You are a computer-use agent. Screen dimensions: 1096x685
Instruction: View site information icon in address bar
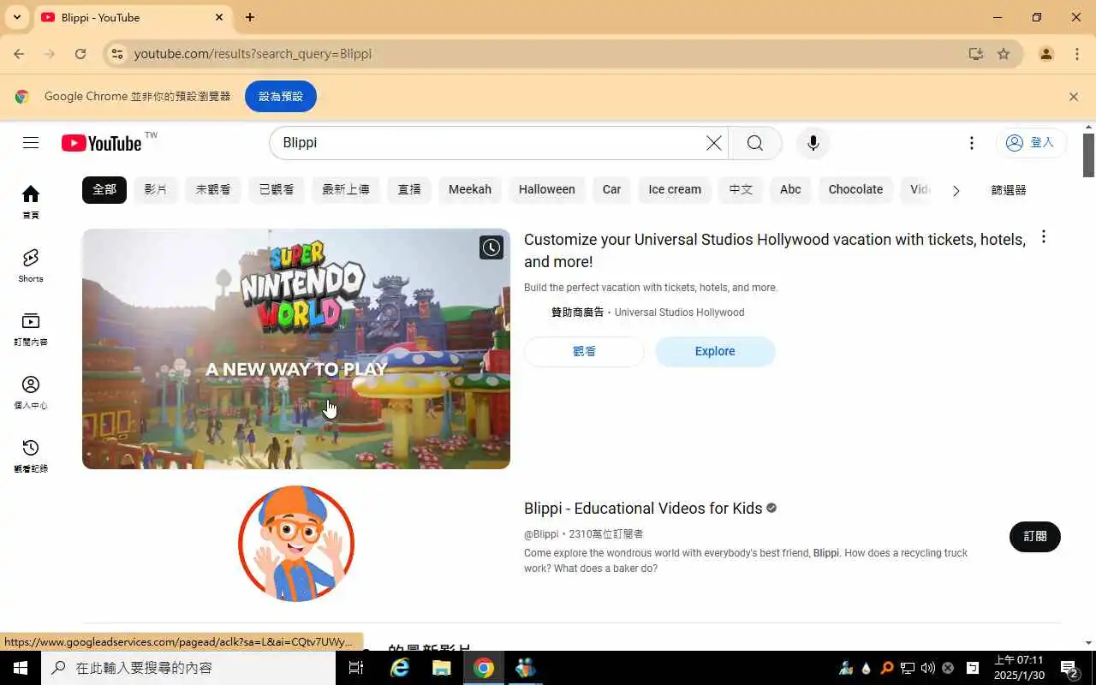click(x=118, y=54)
